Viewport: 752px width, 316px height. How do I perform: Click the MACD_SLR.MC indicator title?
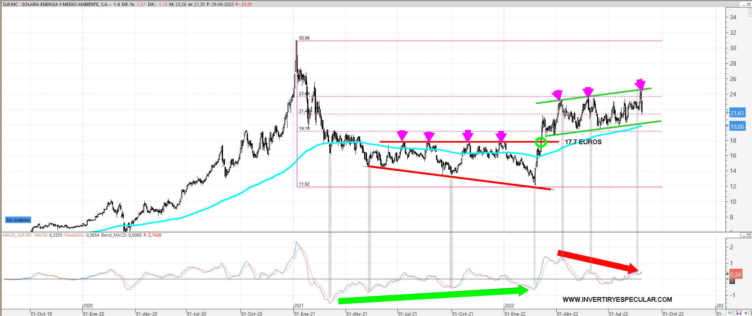(x=17, y=235)
